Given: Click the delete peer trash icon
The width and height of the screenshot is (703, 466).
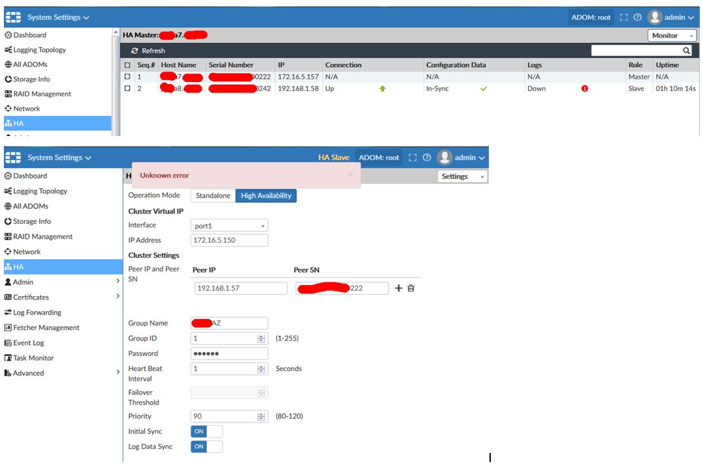Looking at the screenshot, I should 411,288.
